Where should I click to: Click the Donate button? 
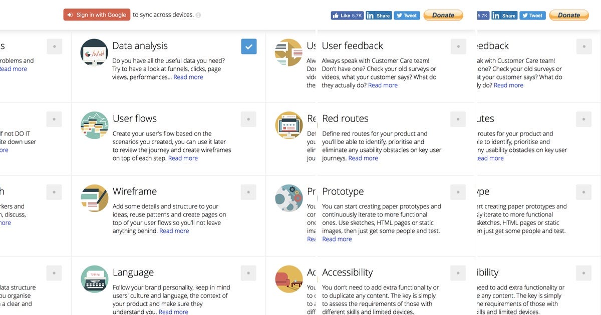point(443,15)
